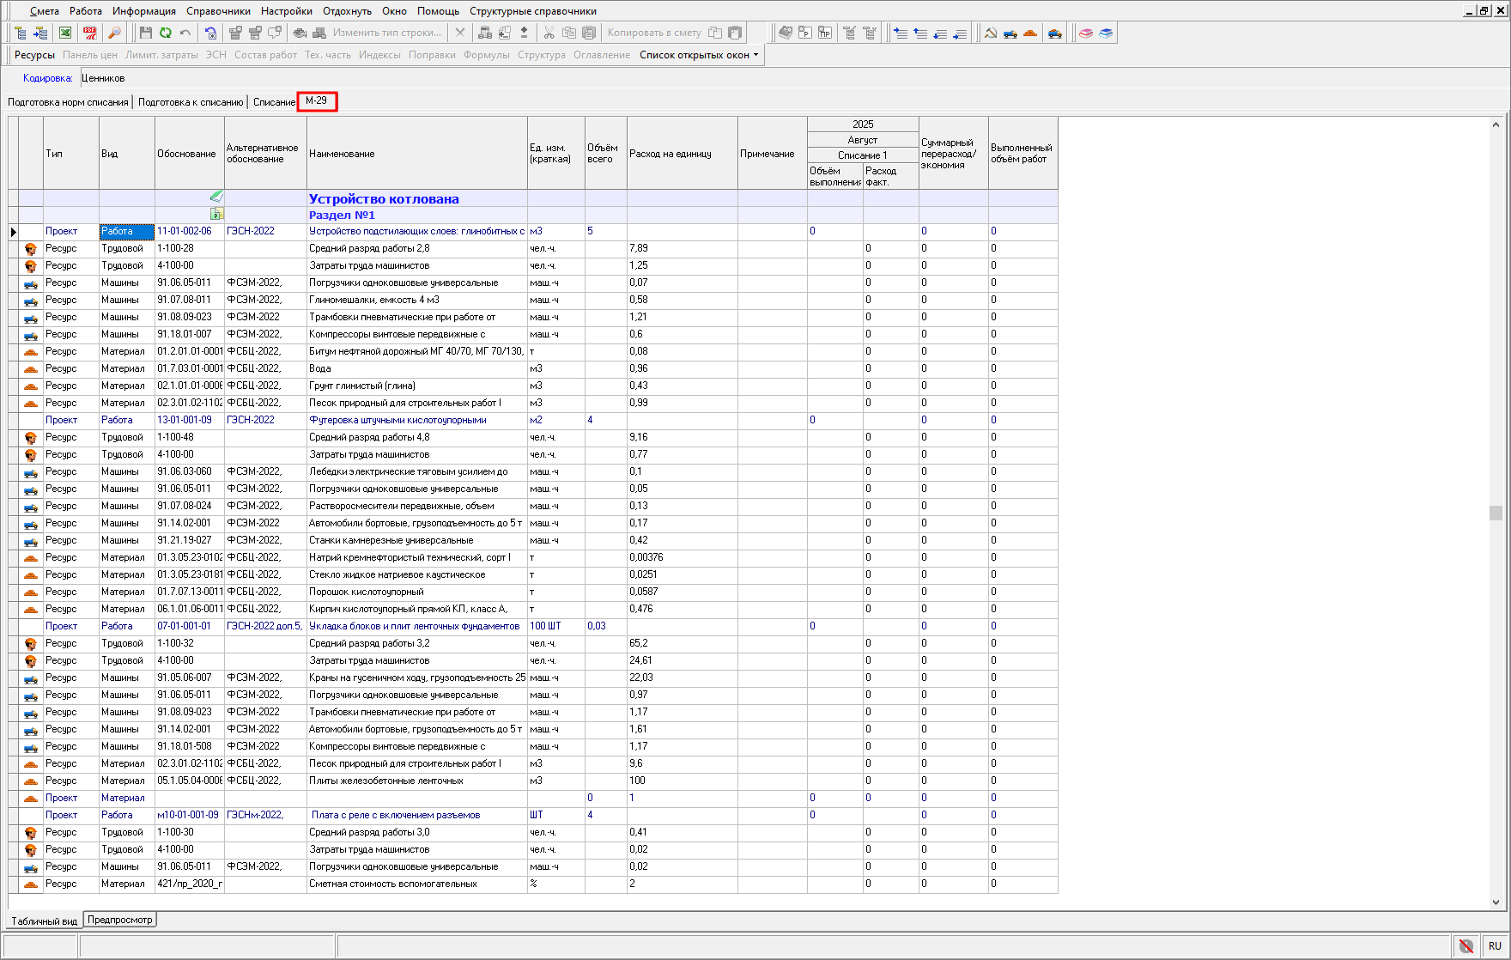Open the Справочники menu
This screenshot has width=1511, height=960.
tap(218, 11)
